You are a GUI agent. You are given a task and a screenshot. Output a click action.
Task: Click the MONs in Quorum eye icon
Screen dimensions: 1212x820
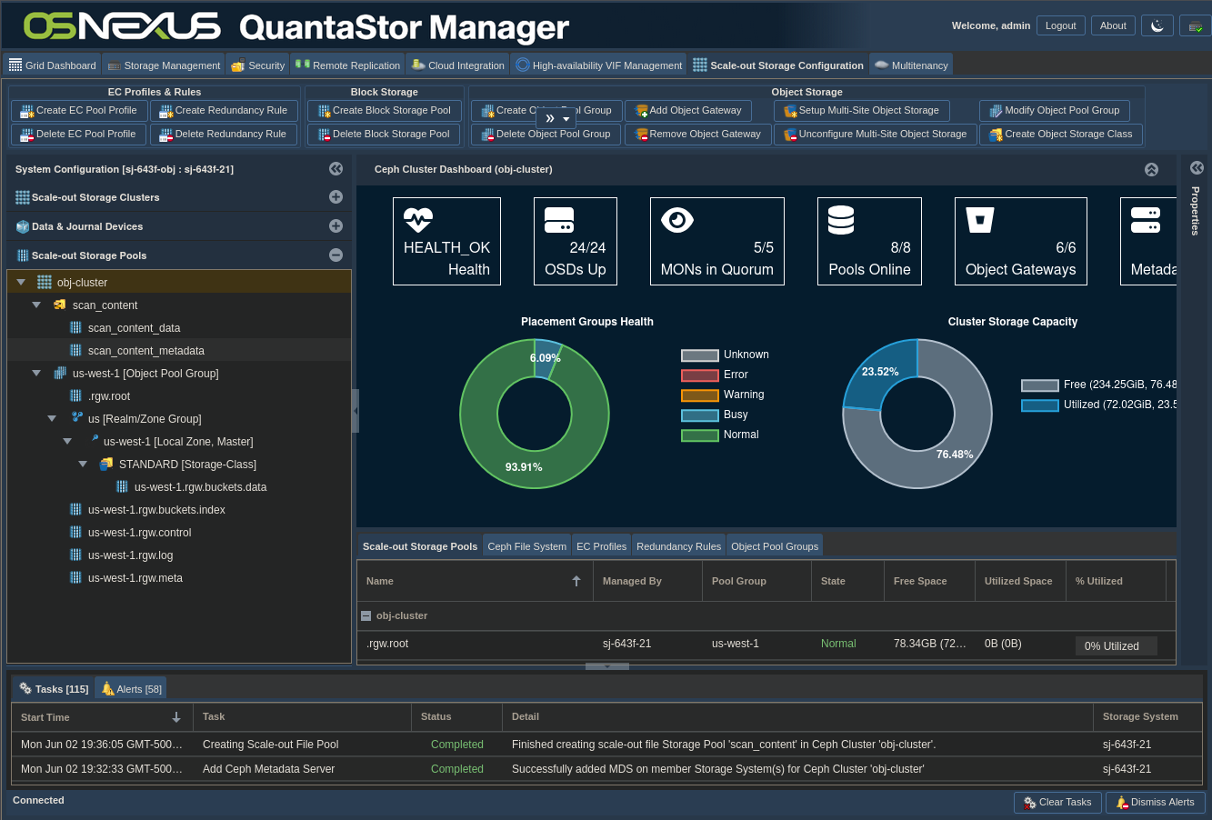(677, 219)
